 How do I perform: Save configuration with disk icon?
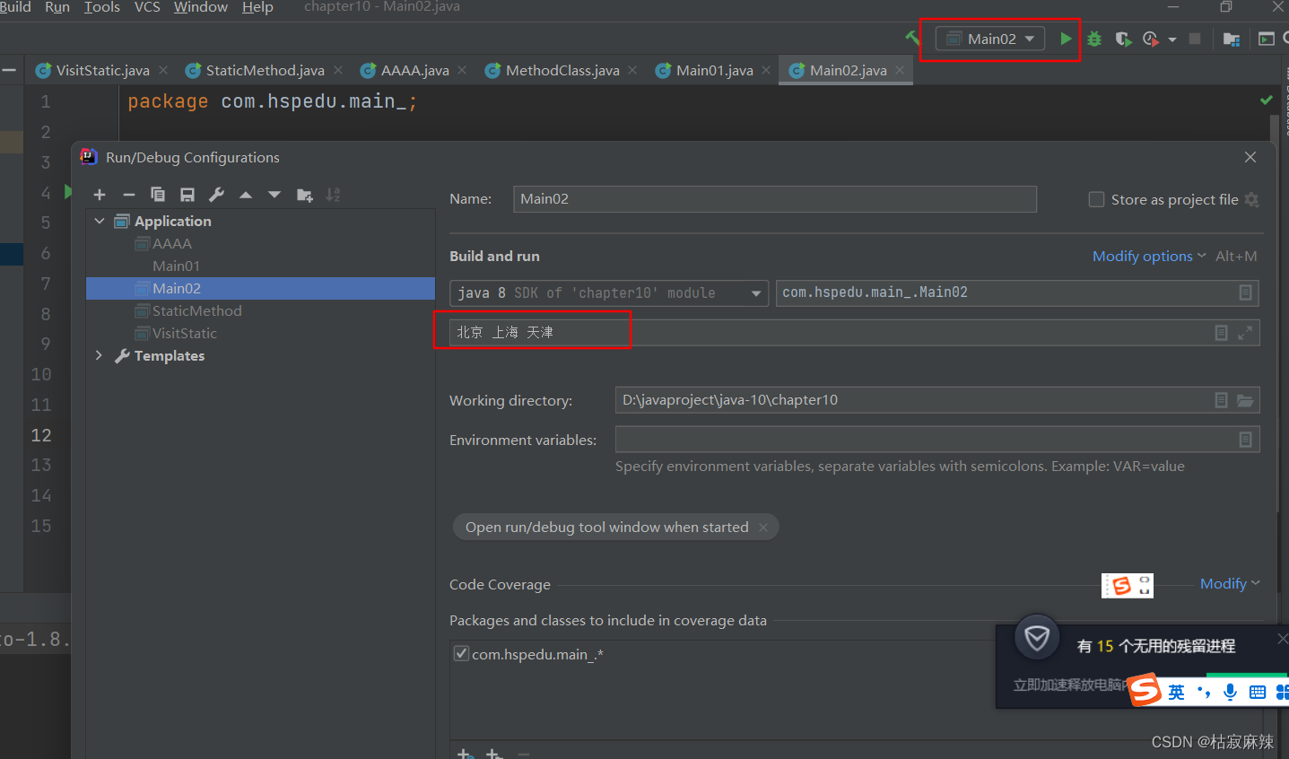pyautogui.click(x=187, y=195)
